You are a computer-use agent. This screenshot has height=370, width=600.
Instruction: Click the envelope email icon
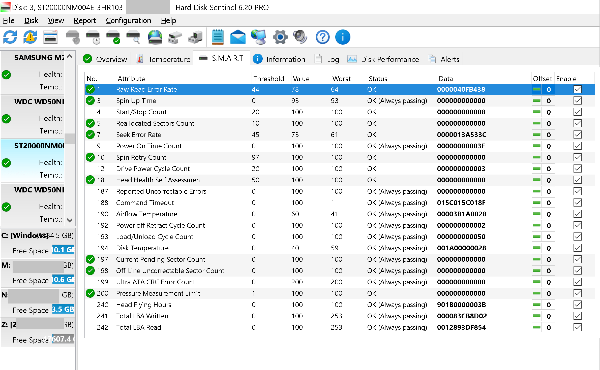coord(238,37)
